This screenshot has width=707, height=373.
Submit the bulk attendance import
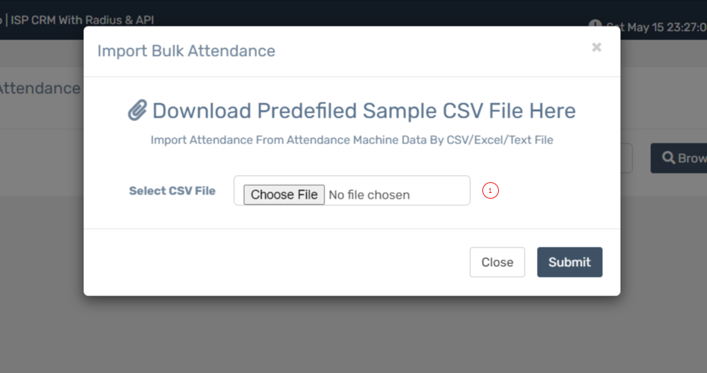point(569,263)
